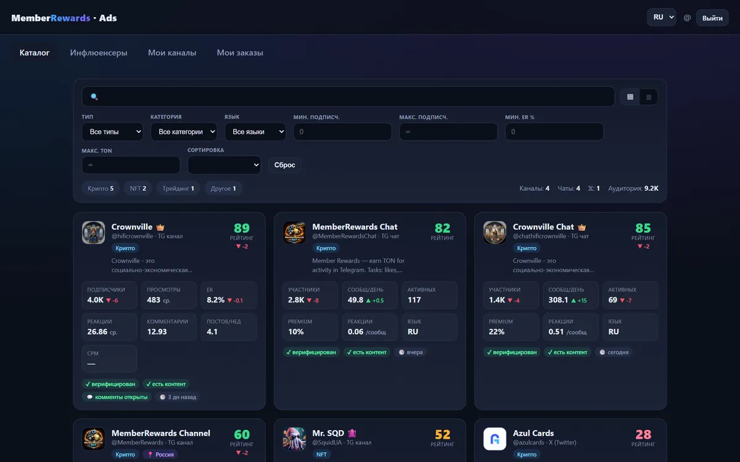This screenshot has width=740, height=462.
Task: Click Crownville Chat rating 85
Action: (x=643, y=228)
